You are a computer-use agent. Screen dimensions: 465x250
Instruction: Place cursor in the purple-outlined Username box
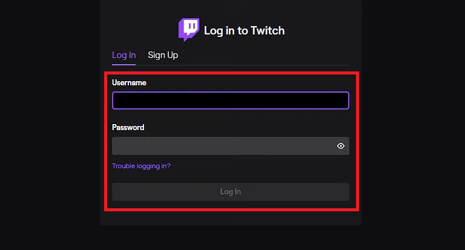click(231, 100)
